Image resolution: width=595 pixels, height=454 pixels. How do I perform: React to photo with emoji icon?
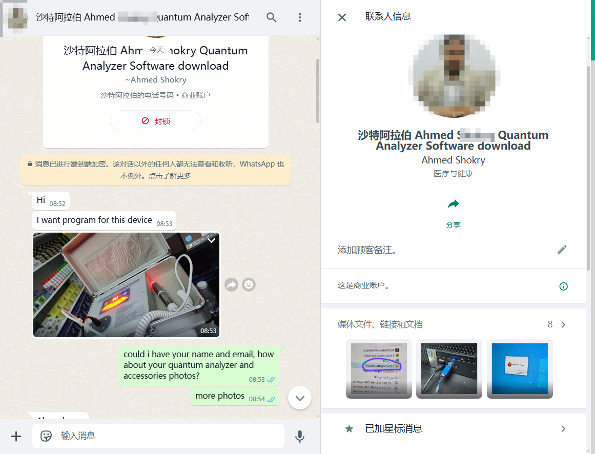249,284
